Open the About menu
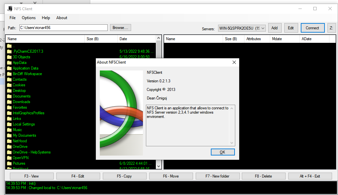The height and width of the screenshot is (195, 338). tap(62, 18)
